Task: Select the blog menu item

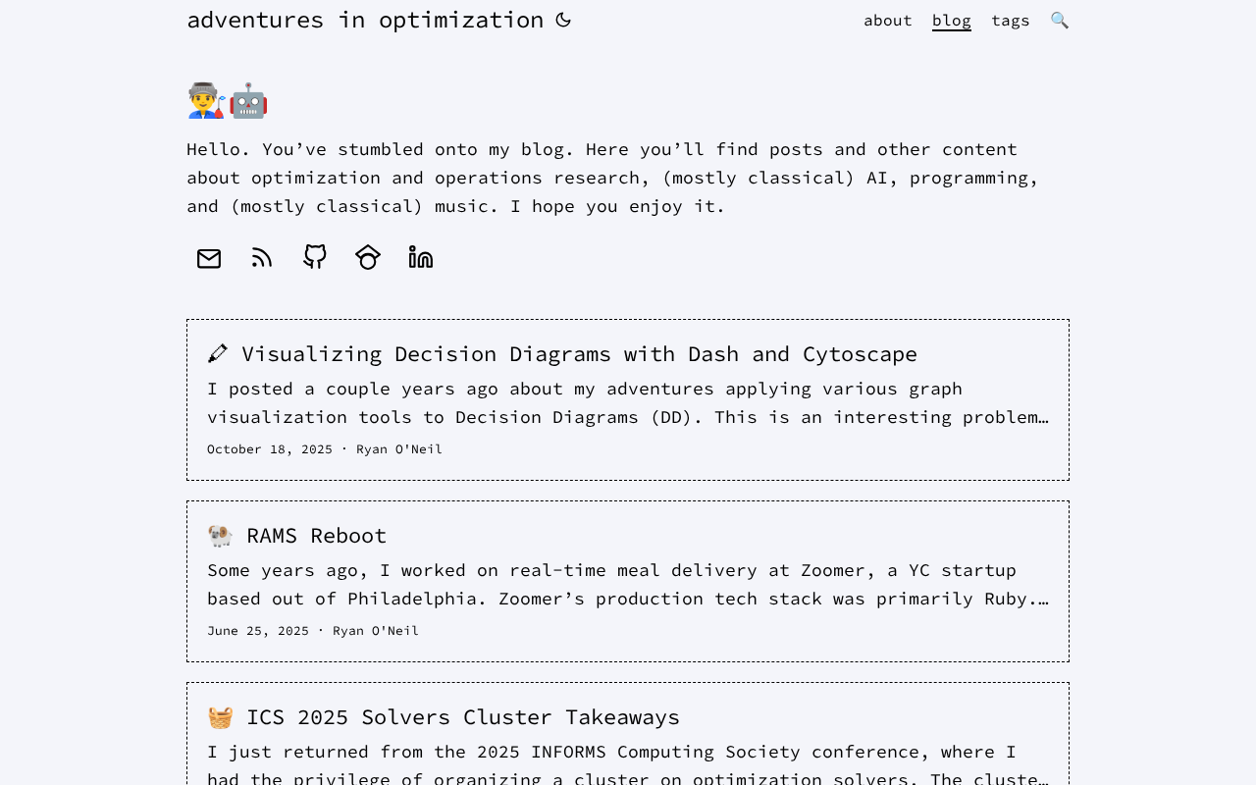Action: coord(952,21)
